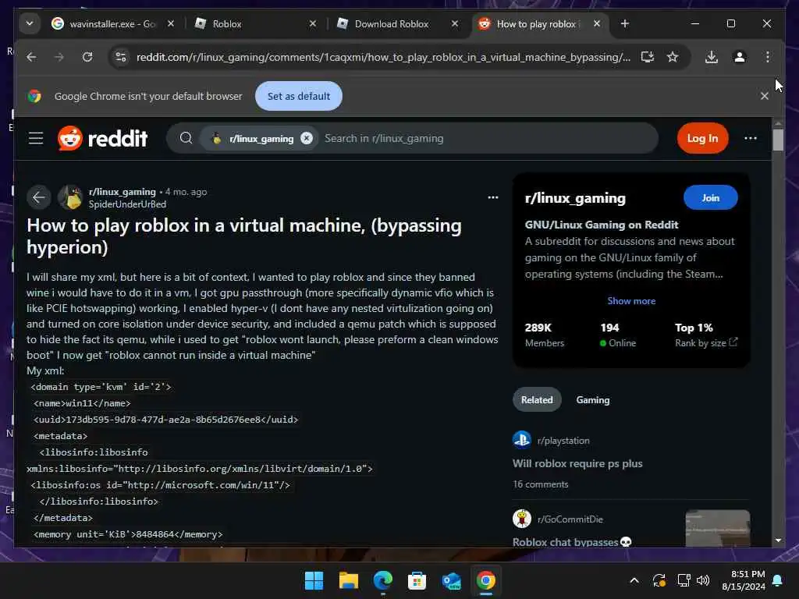Reload the current page
Image resolution: width=799 pixels, height=599 pixels.
pos(87,57)
